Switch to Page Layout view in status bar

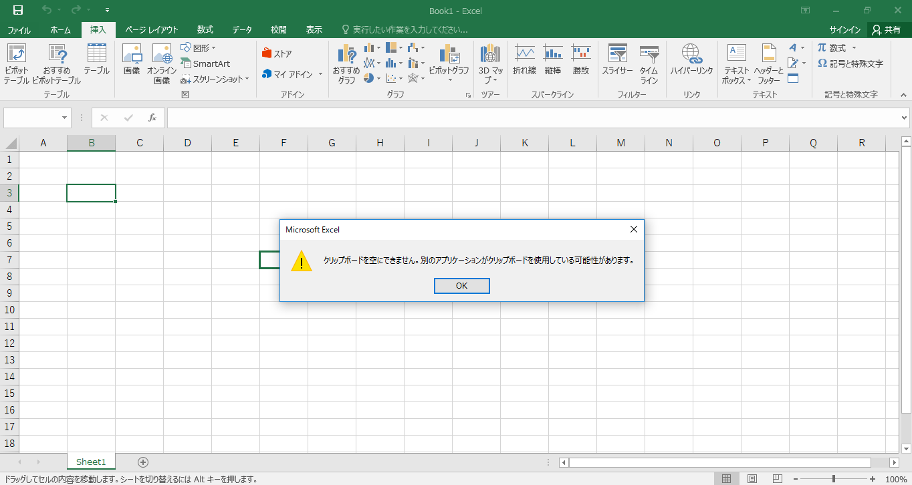coord(752,479)
